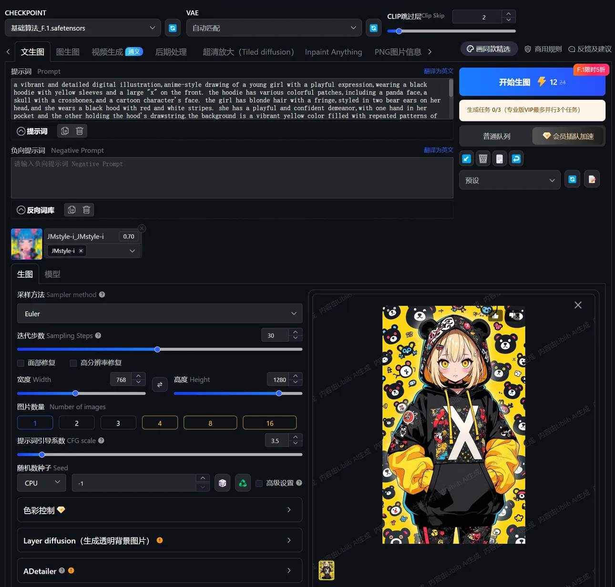Adjust the CFG scale slider handle
The height and width of the screenshot is (587, 615).
[42, 455]
